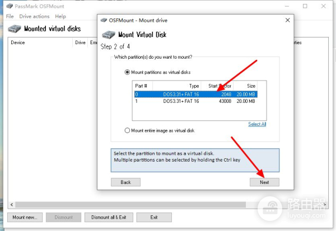
Task: Open the File menu in OSFMount
Action: [x=10, y=16]
